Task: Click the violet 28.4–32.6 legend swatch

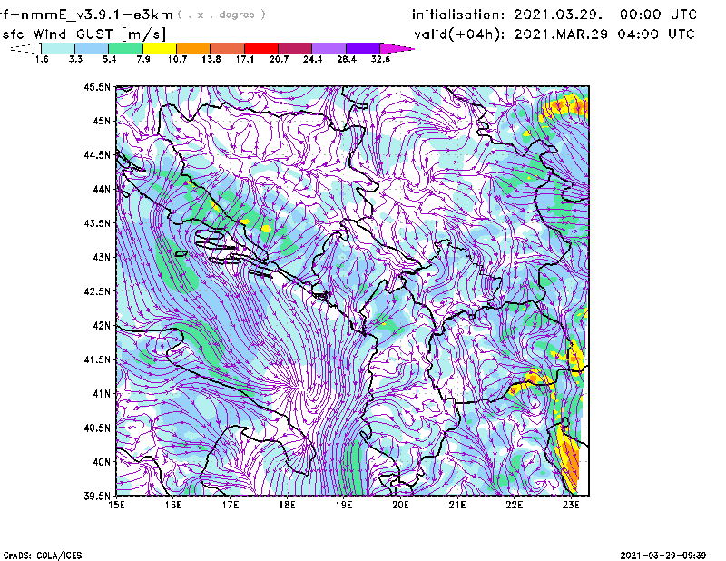Action: (x=362, y=48)
